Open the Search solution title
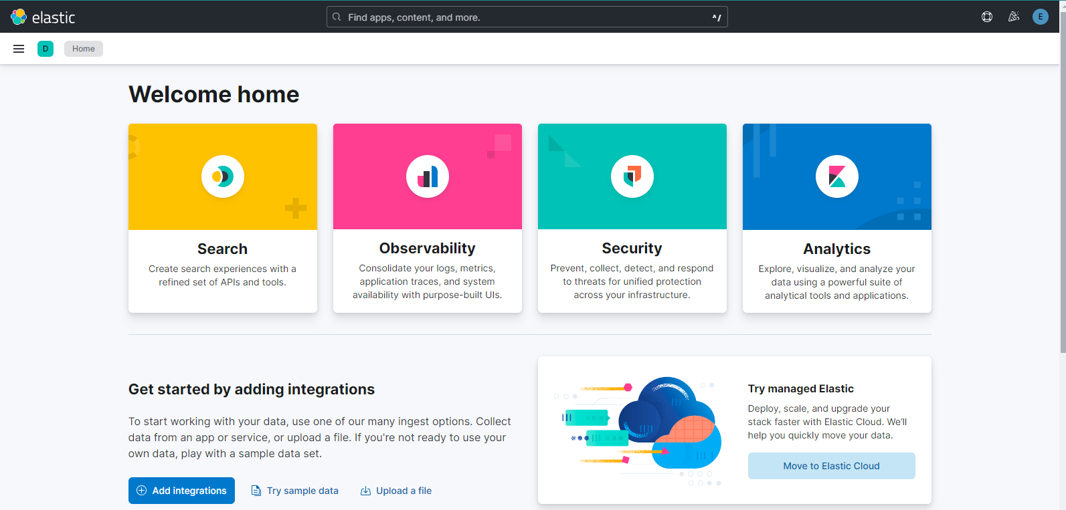 pyautogui.click(x=222, y=249)
